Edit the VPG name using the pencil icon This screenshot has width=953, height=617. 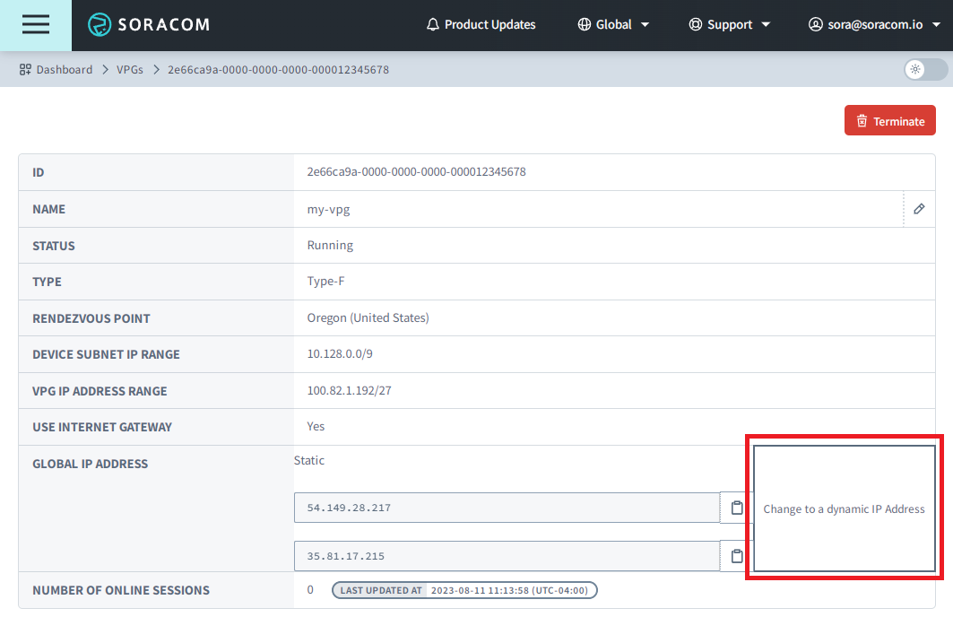(x=918, y=208)
